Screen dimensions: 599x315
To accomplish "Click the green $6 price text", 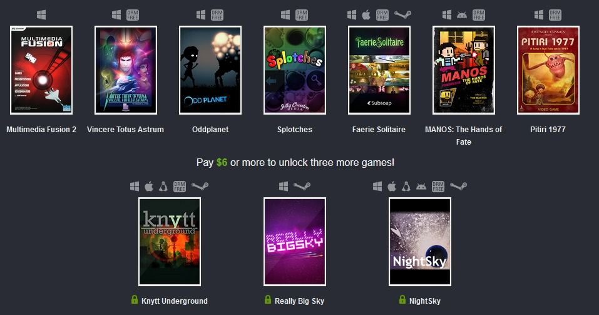I will (x=222, y=162).
